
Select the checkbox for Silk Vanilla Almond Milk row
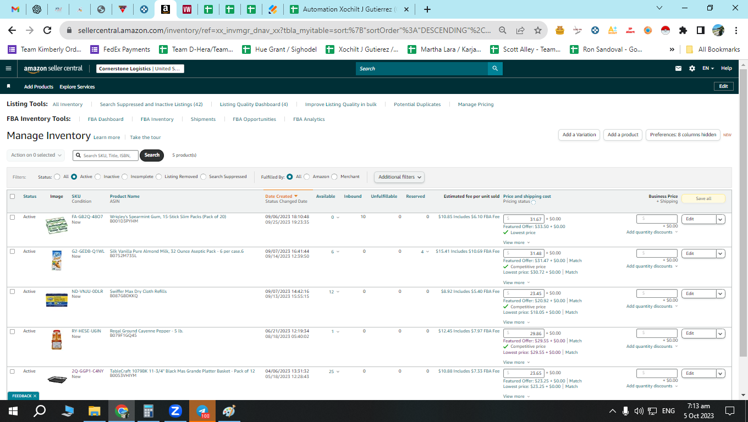coord(12,252)
